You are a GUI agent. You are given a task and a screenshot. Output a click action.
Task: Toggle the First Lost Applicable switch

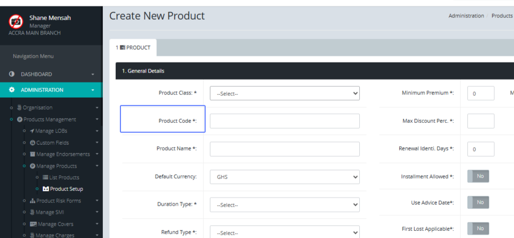pos(478,229)
